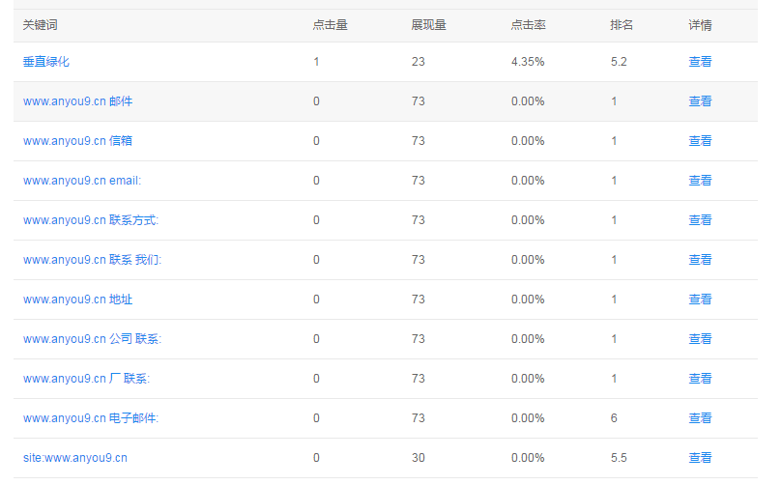This screenshot has height=485, width=781.
Task: Select 0.00% in the 信箱 row
Action: [x=528, y=141]
